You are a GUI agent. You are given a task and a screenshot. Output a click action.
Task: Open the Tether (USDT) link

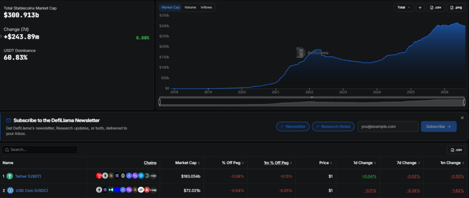pyautogui.click(x=28, y=176)
